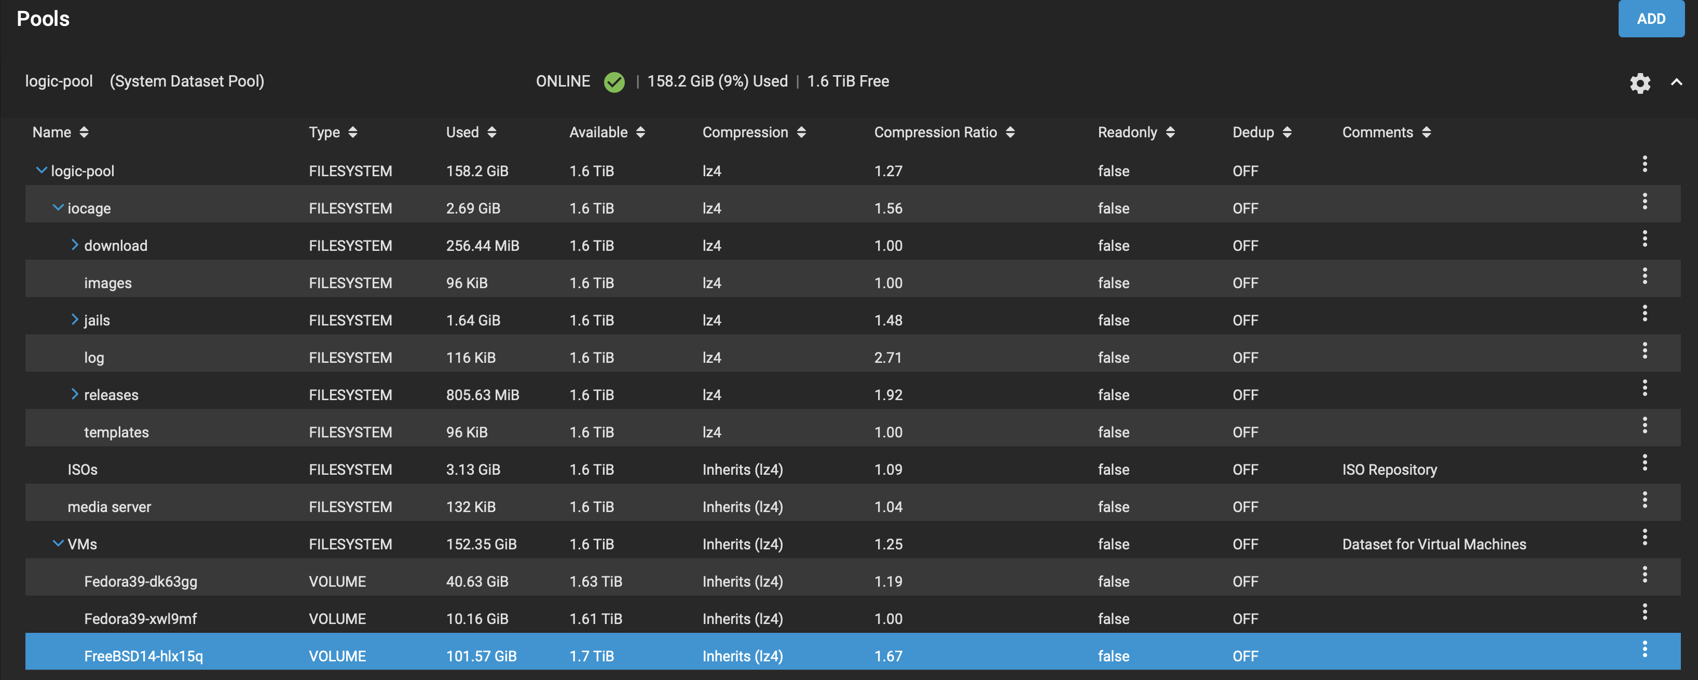Screen dimensions: 1698x680
Task: Click the ONLINE status checkmark icon
Action: pos(614,81)
